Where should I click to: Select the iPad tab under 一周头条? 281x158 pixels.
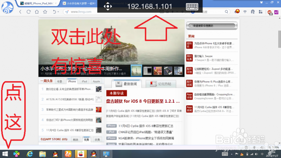click(x=84, y=82)
